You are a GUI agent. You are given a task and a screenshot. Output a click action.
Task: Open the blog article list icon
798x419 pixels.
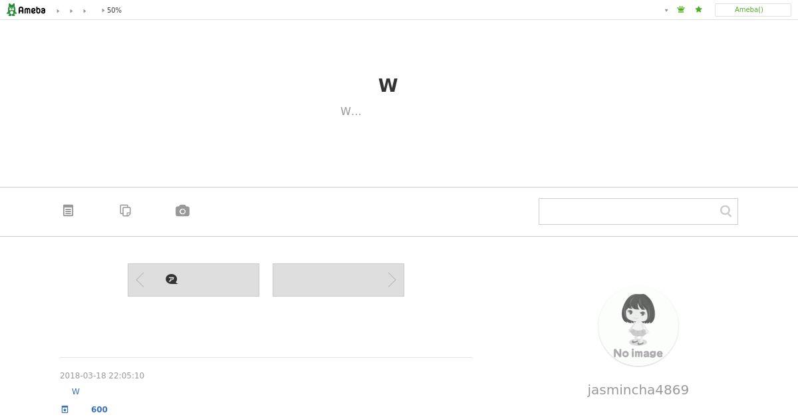coord(68,211)
